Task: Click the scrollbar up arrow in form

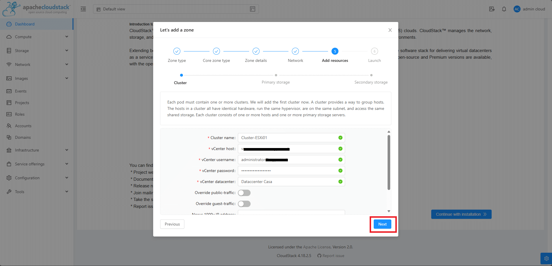Action: (x=389, y=132)
